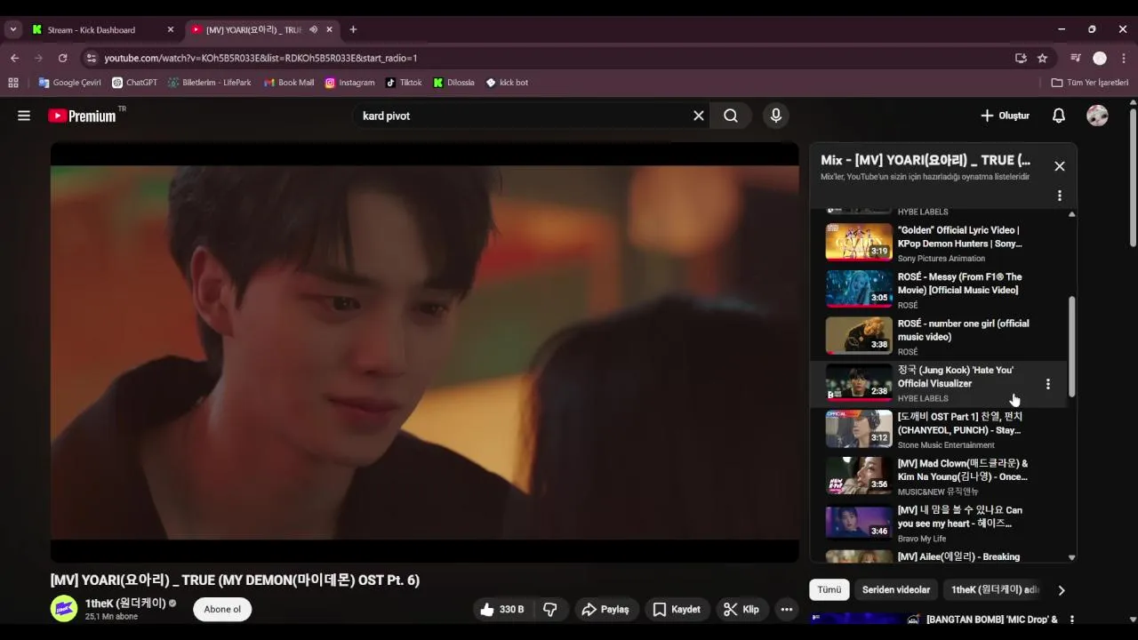This screenshot has height=640, width=1138.
Task: Focus the YouTube search field
Action: [525, 116]
